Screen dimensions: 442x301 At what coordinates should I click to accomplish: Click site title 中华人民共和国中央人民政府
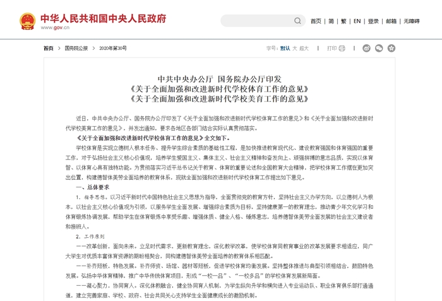tap(104, 18)
